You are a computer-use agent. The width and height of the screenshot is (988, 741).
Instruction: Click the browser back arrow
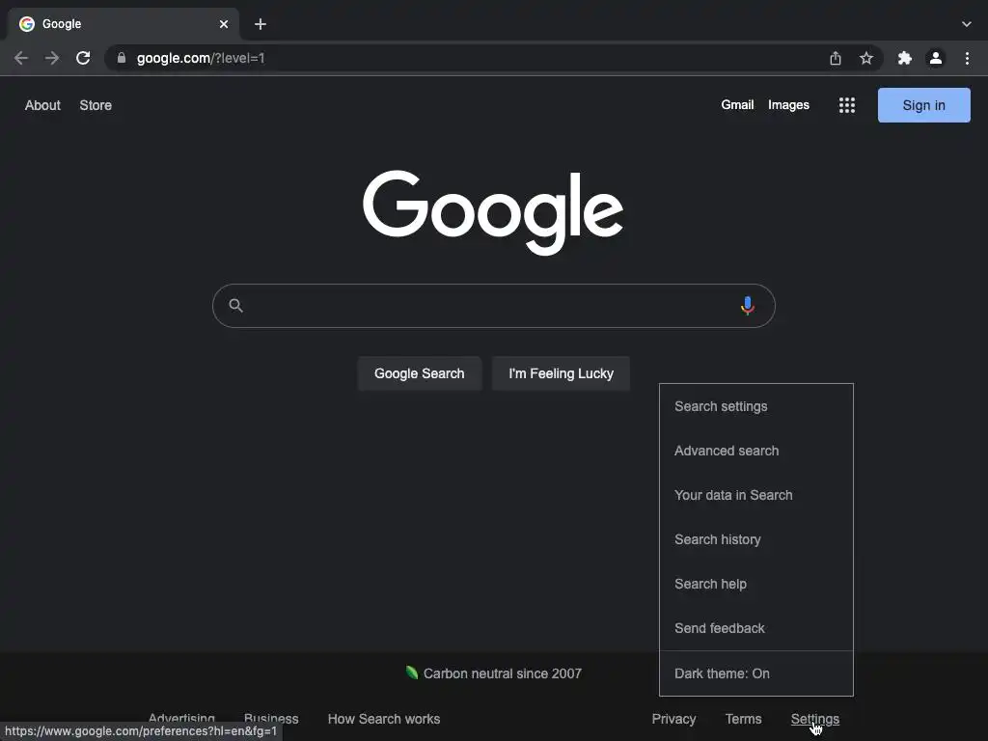(x=21, y=58)
